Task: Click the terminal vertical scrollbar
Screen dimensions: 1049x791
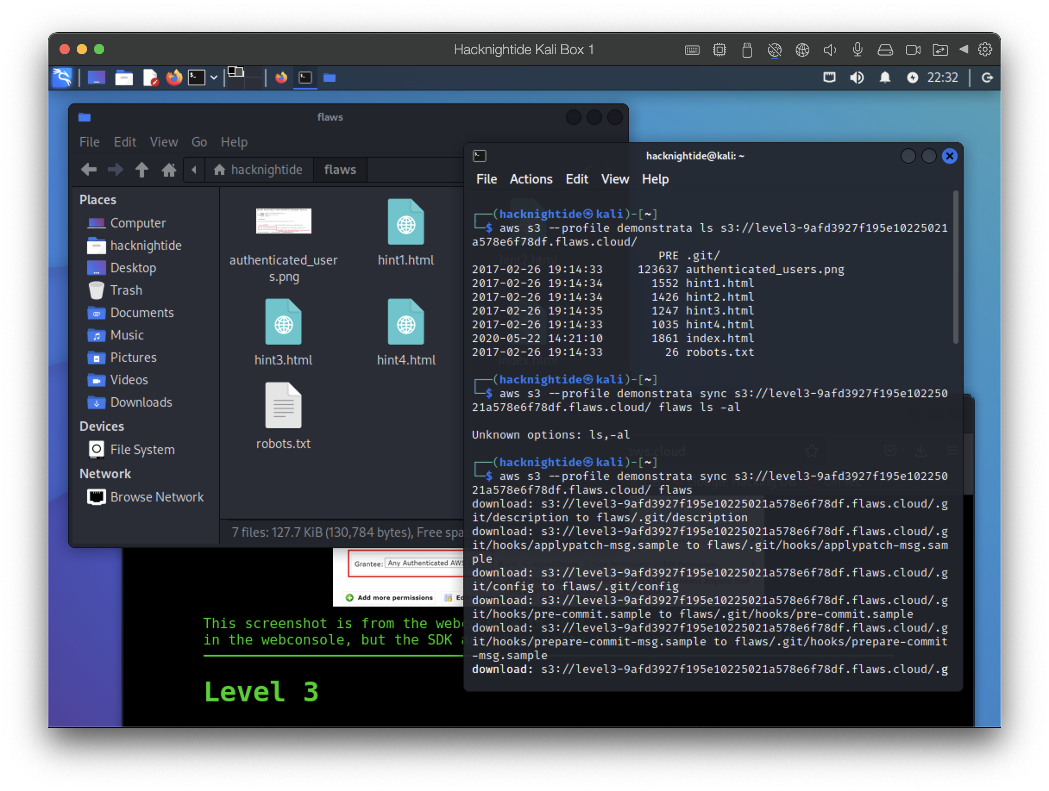Action: (955, 267)
